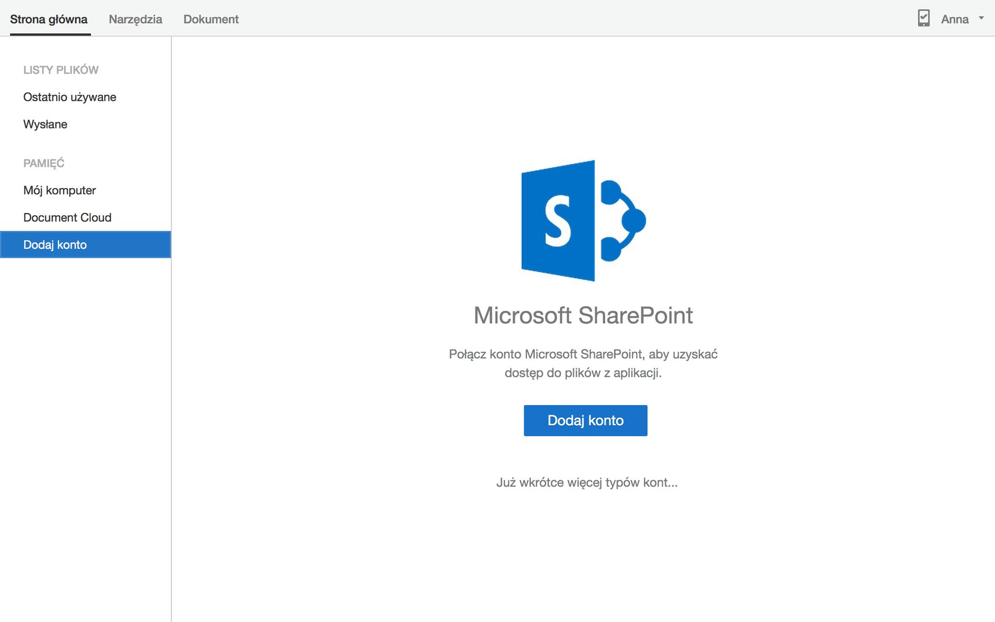Viewport: 995px width, 622px height.
Task: Click the blue Dodaj konto button
Action: [585, 421]
